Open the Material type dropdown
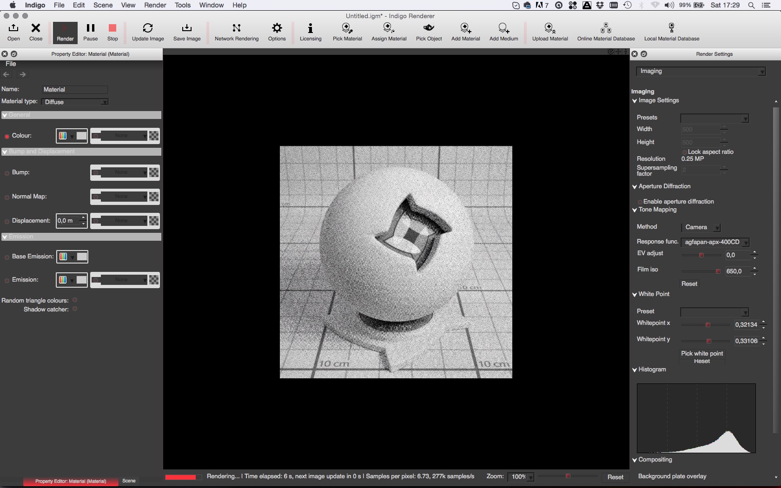Viewport: 781px width, 488px height. point(75,102)
